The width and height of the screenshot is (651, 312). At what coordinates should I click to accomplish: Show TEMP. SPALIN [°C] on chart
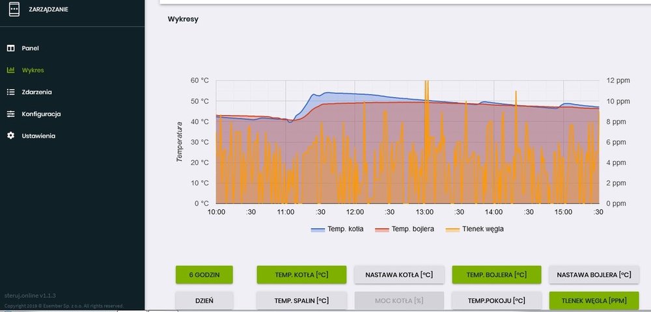click(301, 300)
